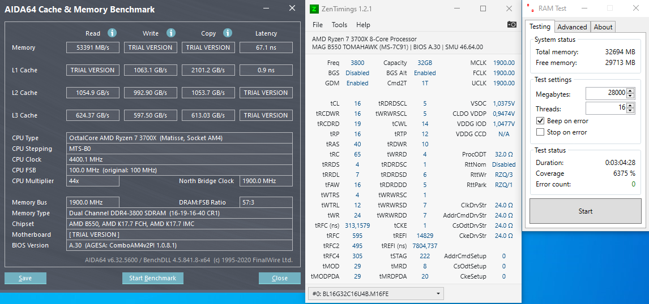Open the File menu in ZenTimings
Screen dimensions: 649x304
(x=318, y=25)
